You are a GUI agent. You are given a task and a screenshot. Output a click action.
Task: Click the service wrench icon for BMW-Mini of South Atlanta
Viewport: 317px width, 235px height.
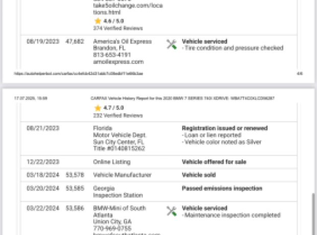171,211
